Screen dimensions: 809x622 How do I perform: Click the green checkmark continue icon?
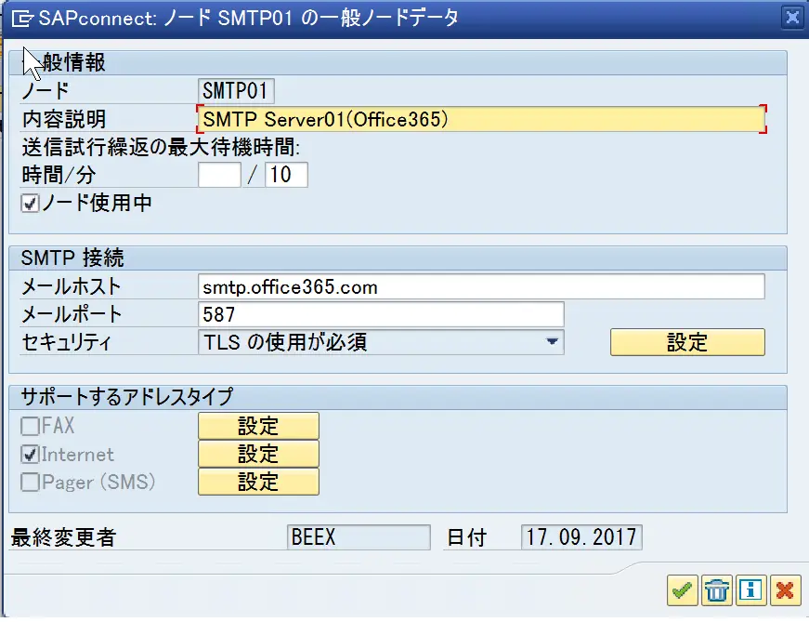(x=682, y=589)
